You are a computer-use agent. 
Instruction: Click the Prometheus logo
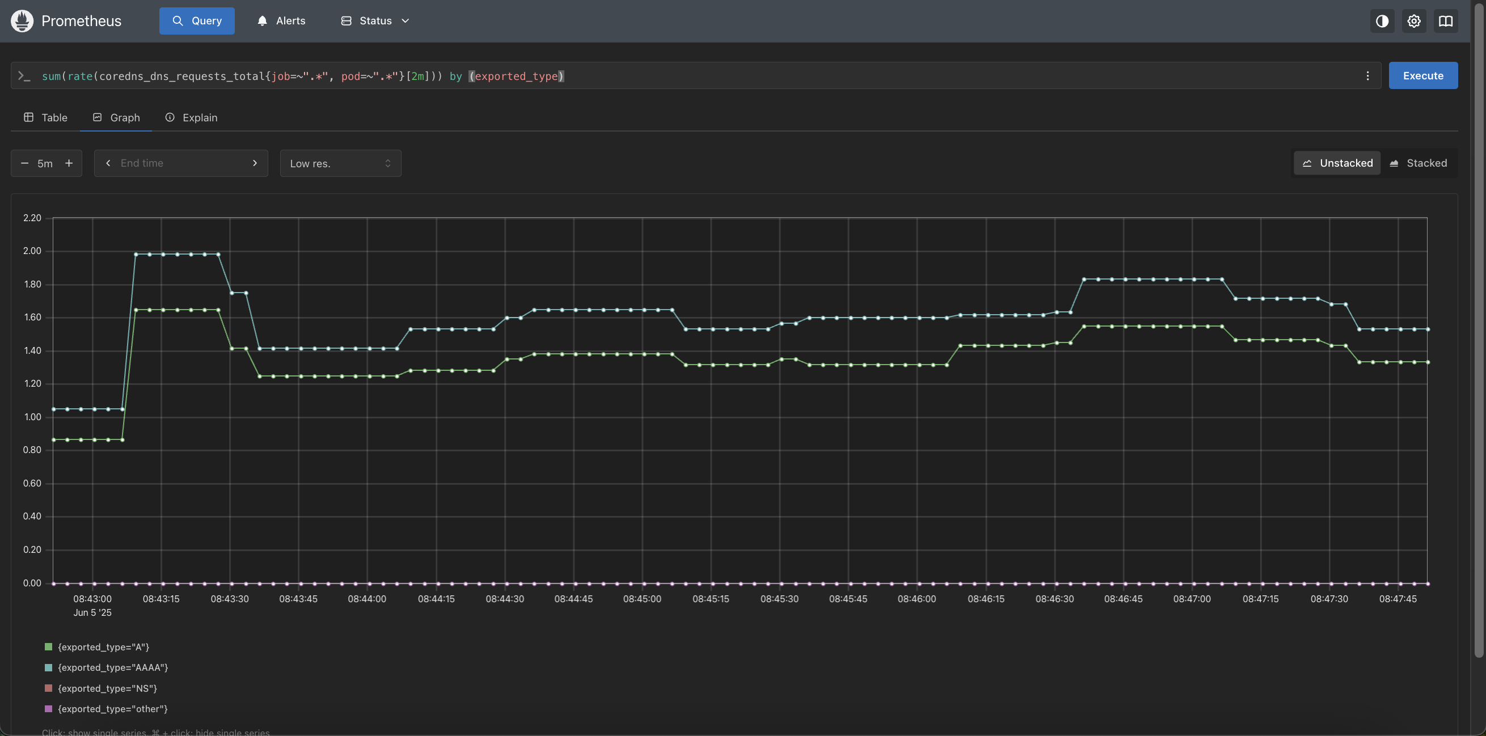[x=22, y=21]
